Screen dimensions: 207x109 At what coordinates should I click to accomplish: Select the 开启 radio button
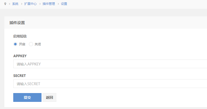tap(15, 44)
